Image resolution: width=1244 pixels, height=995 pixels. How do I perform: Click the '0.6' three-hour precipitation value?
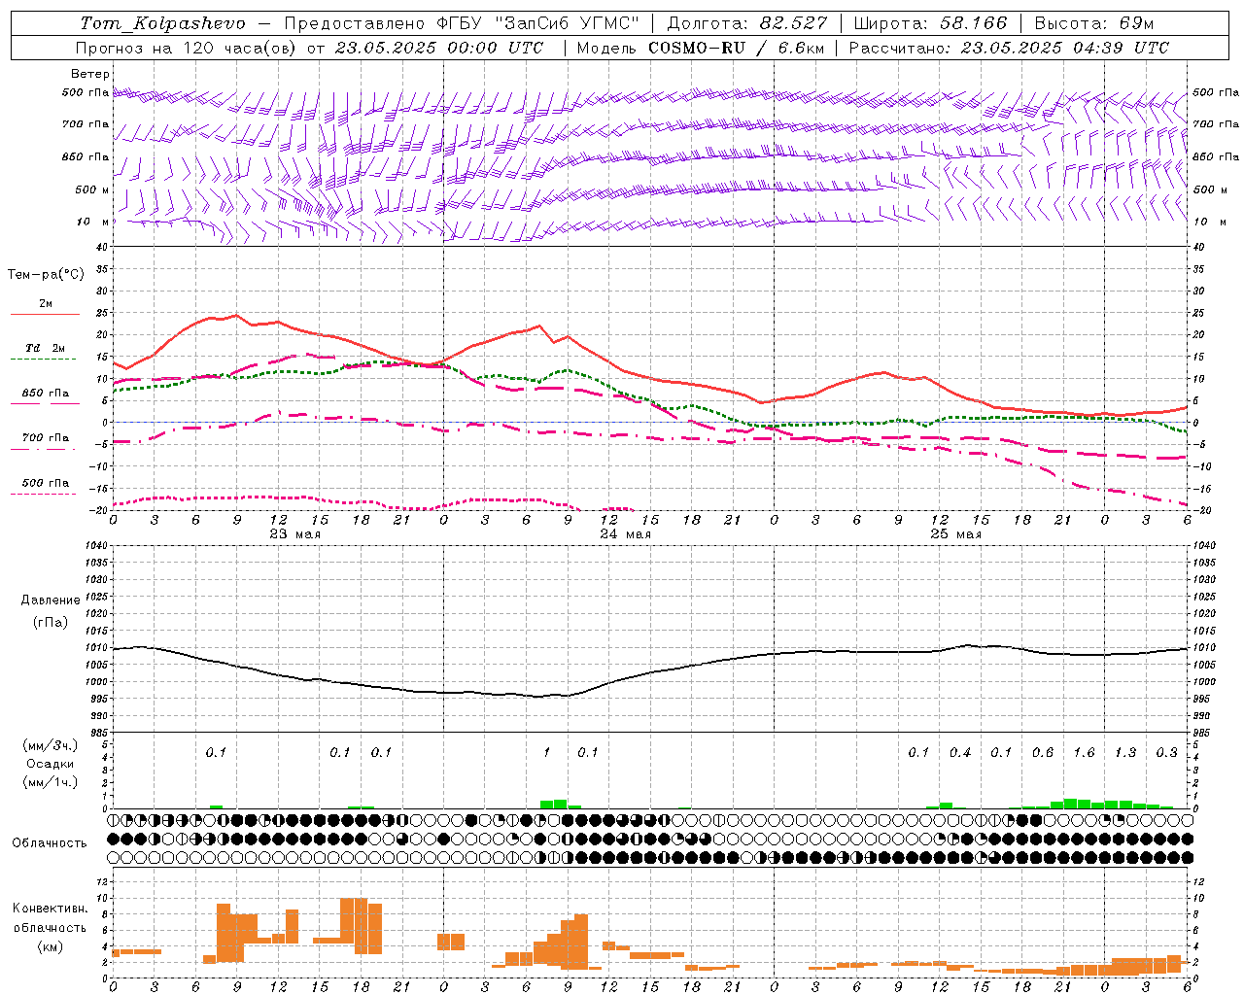click(x=1043, y=753)
